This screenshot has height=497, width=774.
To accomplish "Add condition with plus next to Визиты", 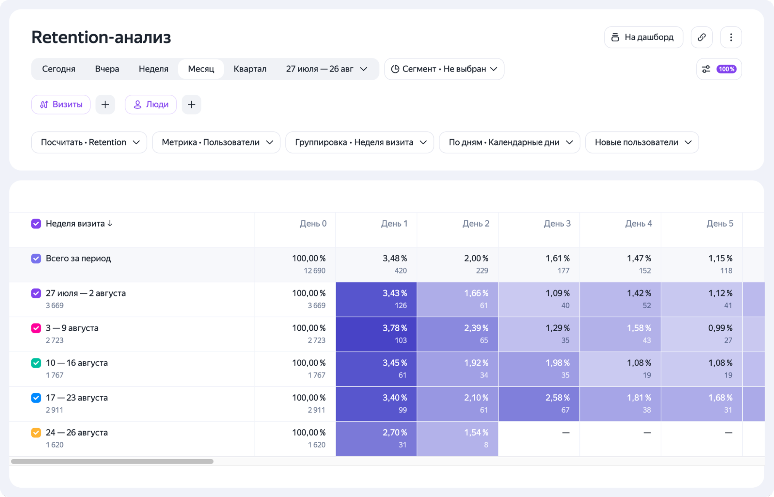I will point(105,104).
